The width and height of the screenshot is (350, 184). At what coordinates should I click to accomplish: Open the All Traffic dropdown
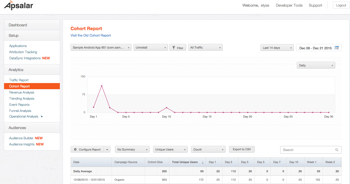205,48
